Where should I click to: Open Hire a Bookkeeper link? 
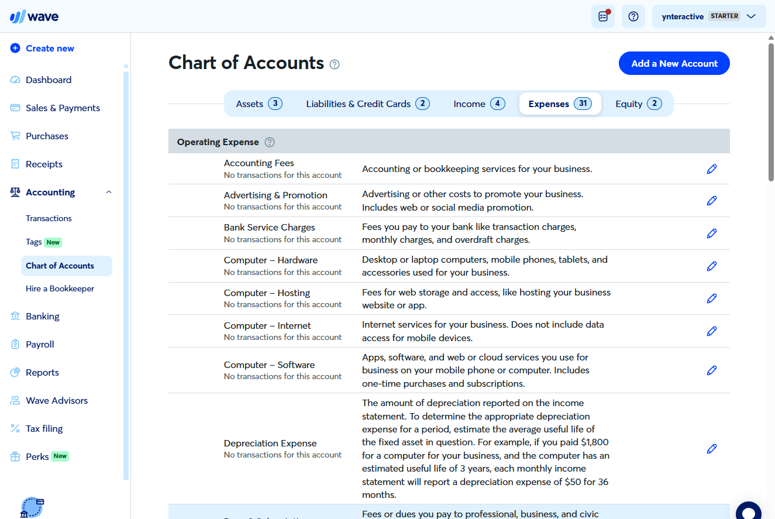pos(60,288)
